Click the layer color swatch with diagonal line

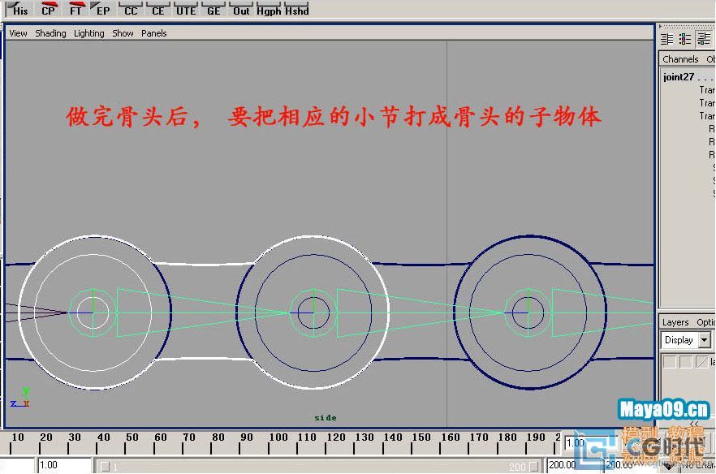tap(702, 362)
